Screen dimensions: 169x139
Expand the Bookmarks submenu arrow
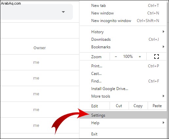(163, 47)
